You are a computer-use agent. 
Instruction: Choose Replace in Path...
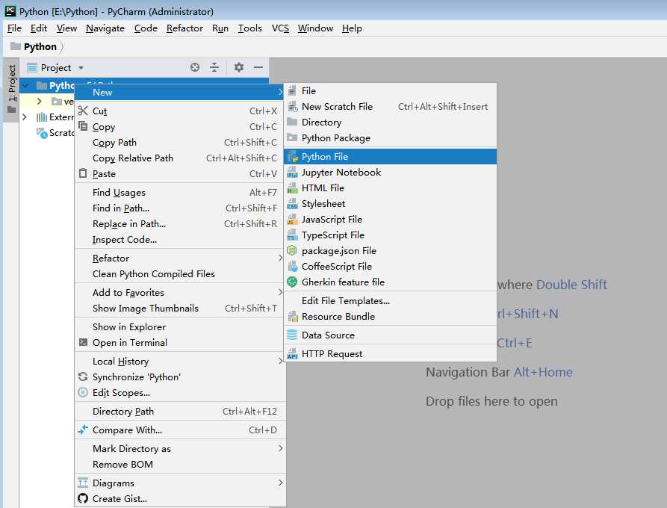[179, 224]
